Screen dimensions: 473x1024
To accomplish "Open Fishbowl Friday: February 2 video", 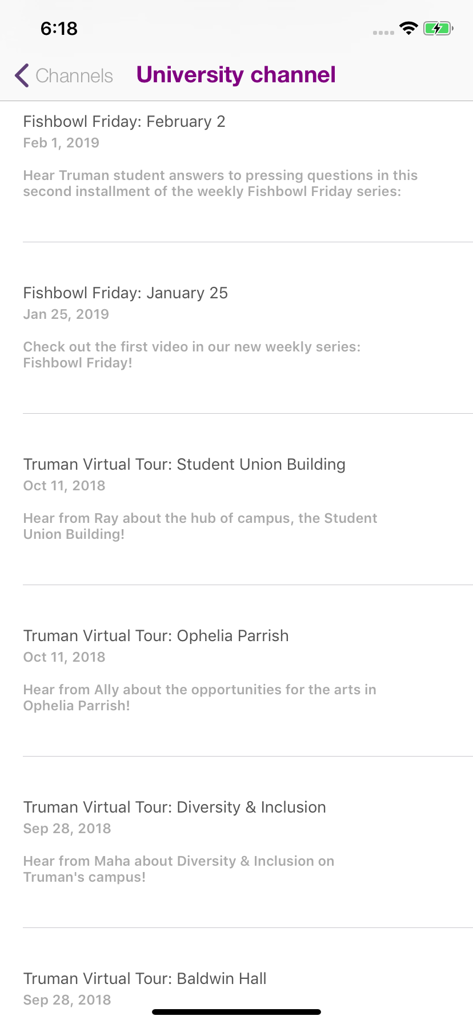I will point(124,121).
